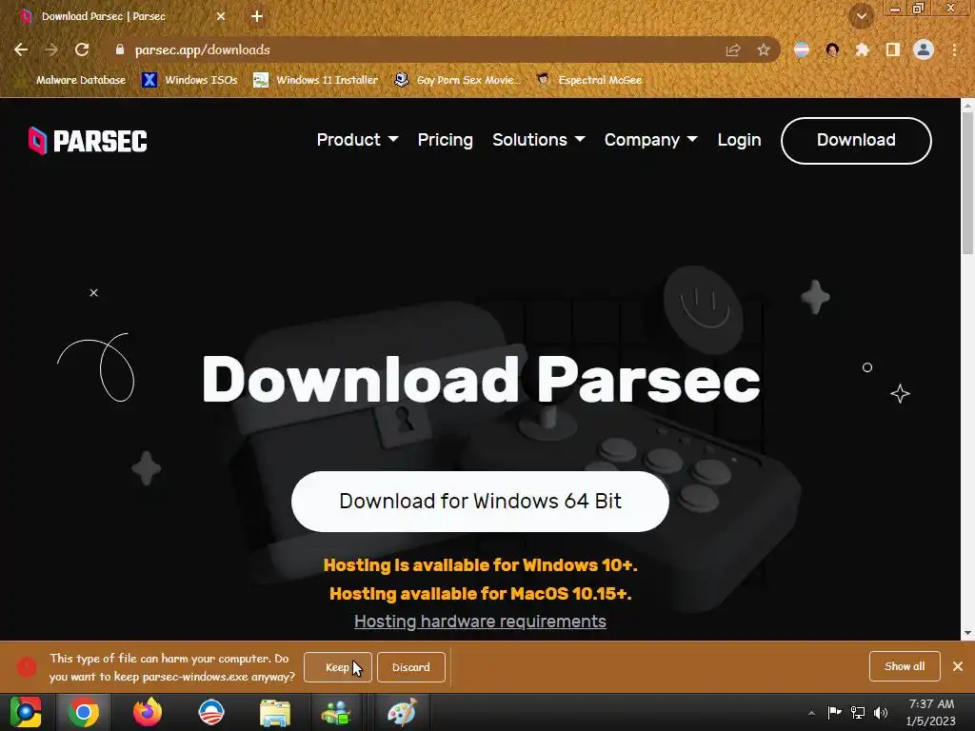Open the tab search chevron button
Viewport: 975px width, 731px height.
pyautogui.click(x=862, y=16)
